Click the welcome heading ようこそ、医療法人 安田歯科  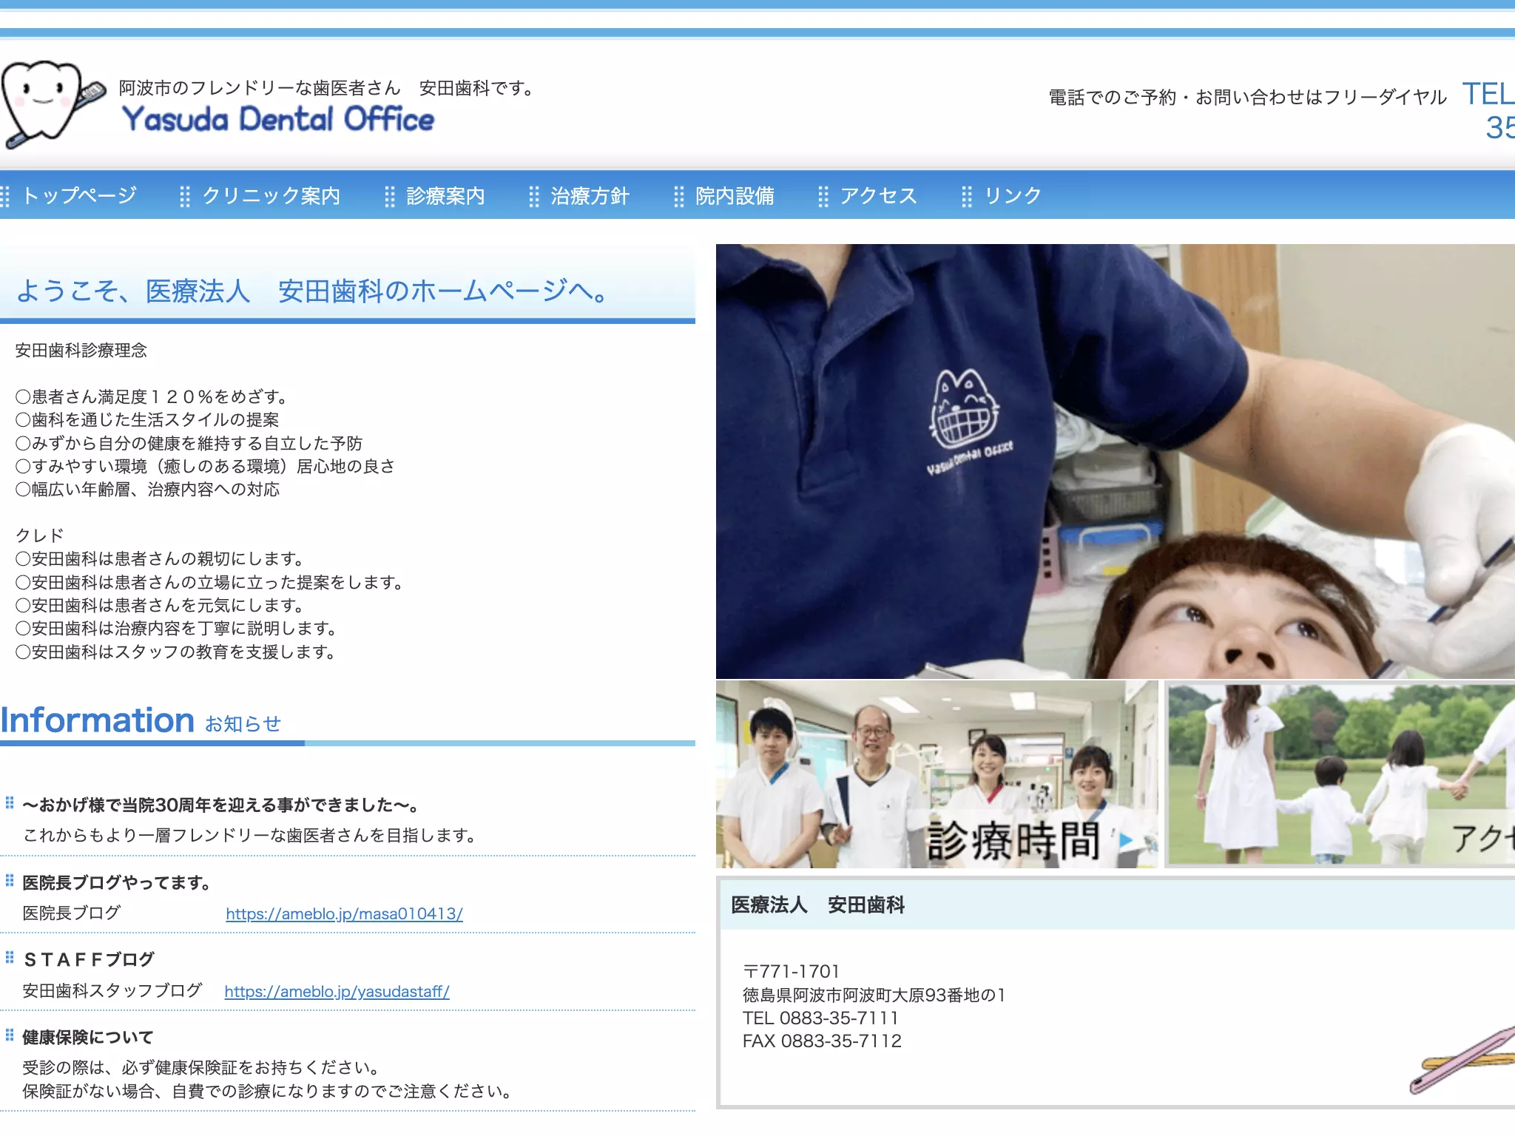311,291
